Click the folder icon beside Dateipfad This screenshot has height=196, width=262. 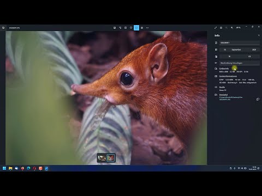point(216,95)
